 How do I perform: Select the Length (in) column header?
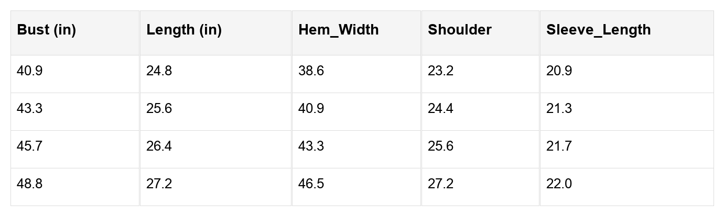click(184, 30)
